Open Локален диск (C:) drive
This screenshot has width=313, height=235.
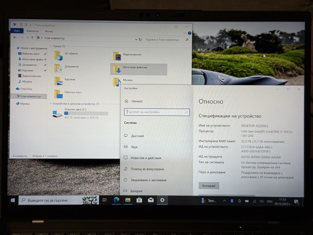pyautogui.click(x=80, y=113)
